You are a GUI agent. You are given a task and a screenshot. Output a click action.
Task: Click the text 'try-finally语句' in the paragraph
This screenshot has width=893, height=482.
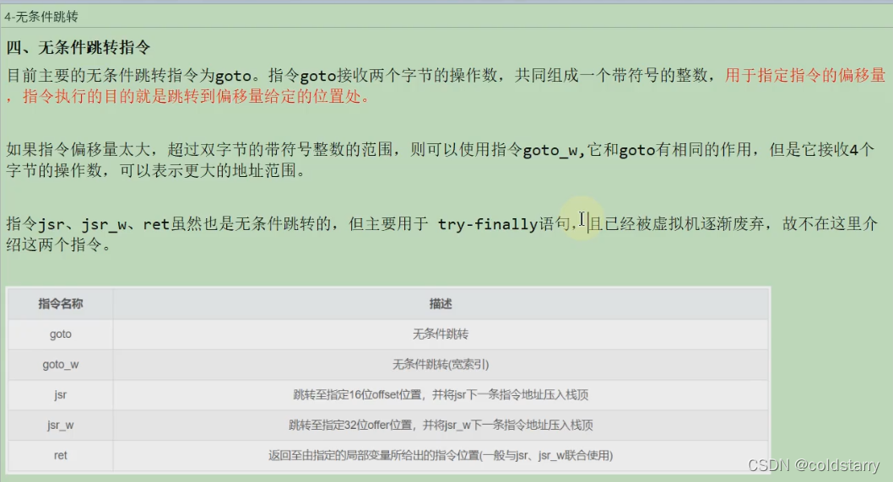503,224
